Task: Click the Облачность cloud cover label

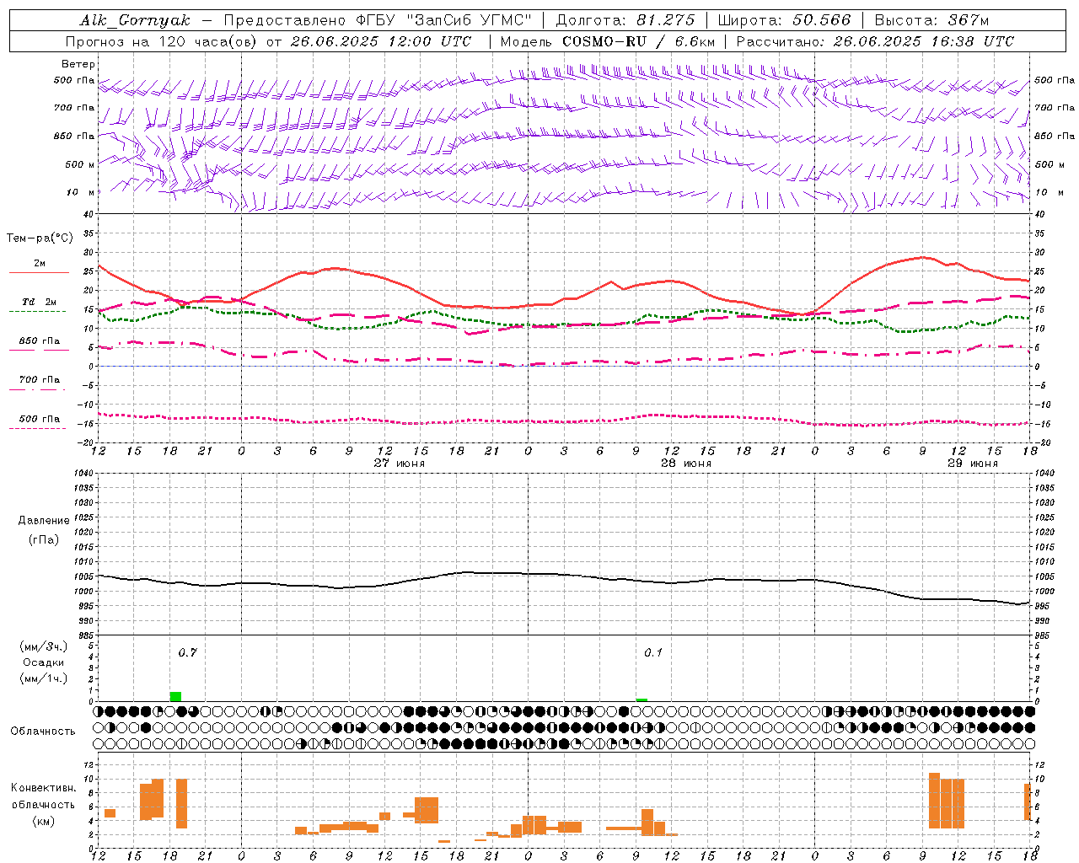Action: point(43,732)
